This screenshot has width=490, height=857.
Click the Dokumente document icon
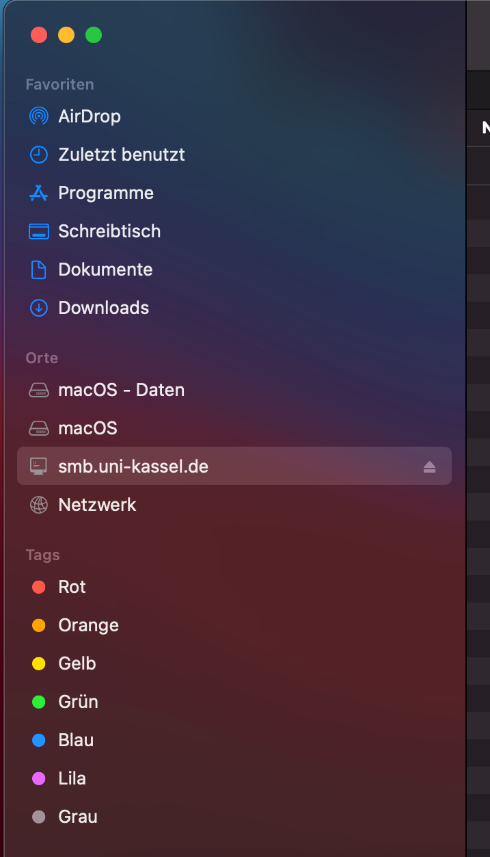39,269
